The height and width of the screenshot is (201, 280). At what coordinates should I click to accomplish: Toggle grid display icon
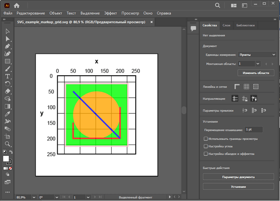coord(246,86)
